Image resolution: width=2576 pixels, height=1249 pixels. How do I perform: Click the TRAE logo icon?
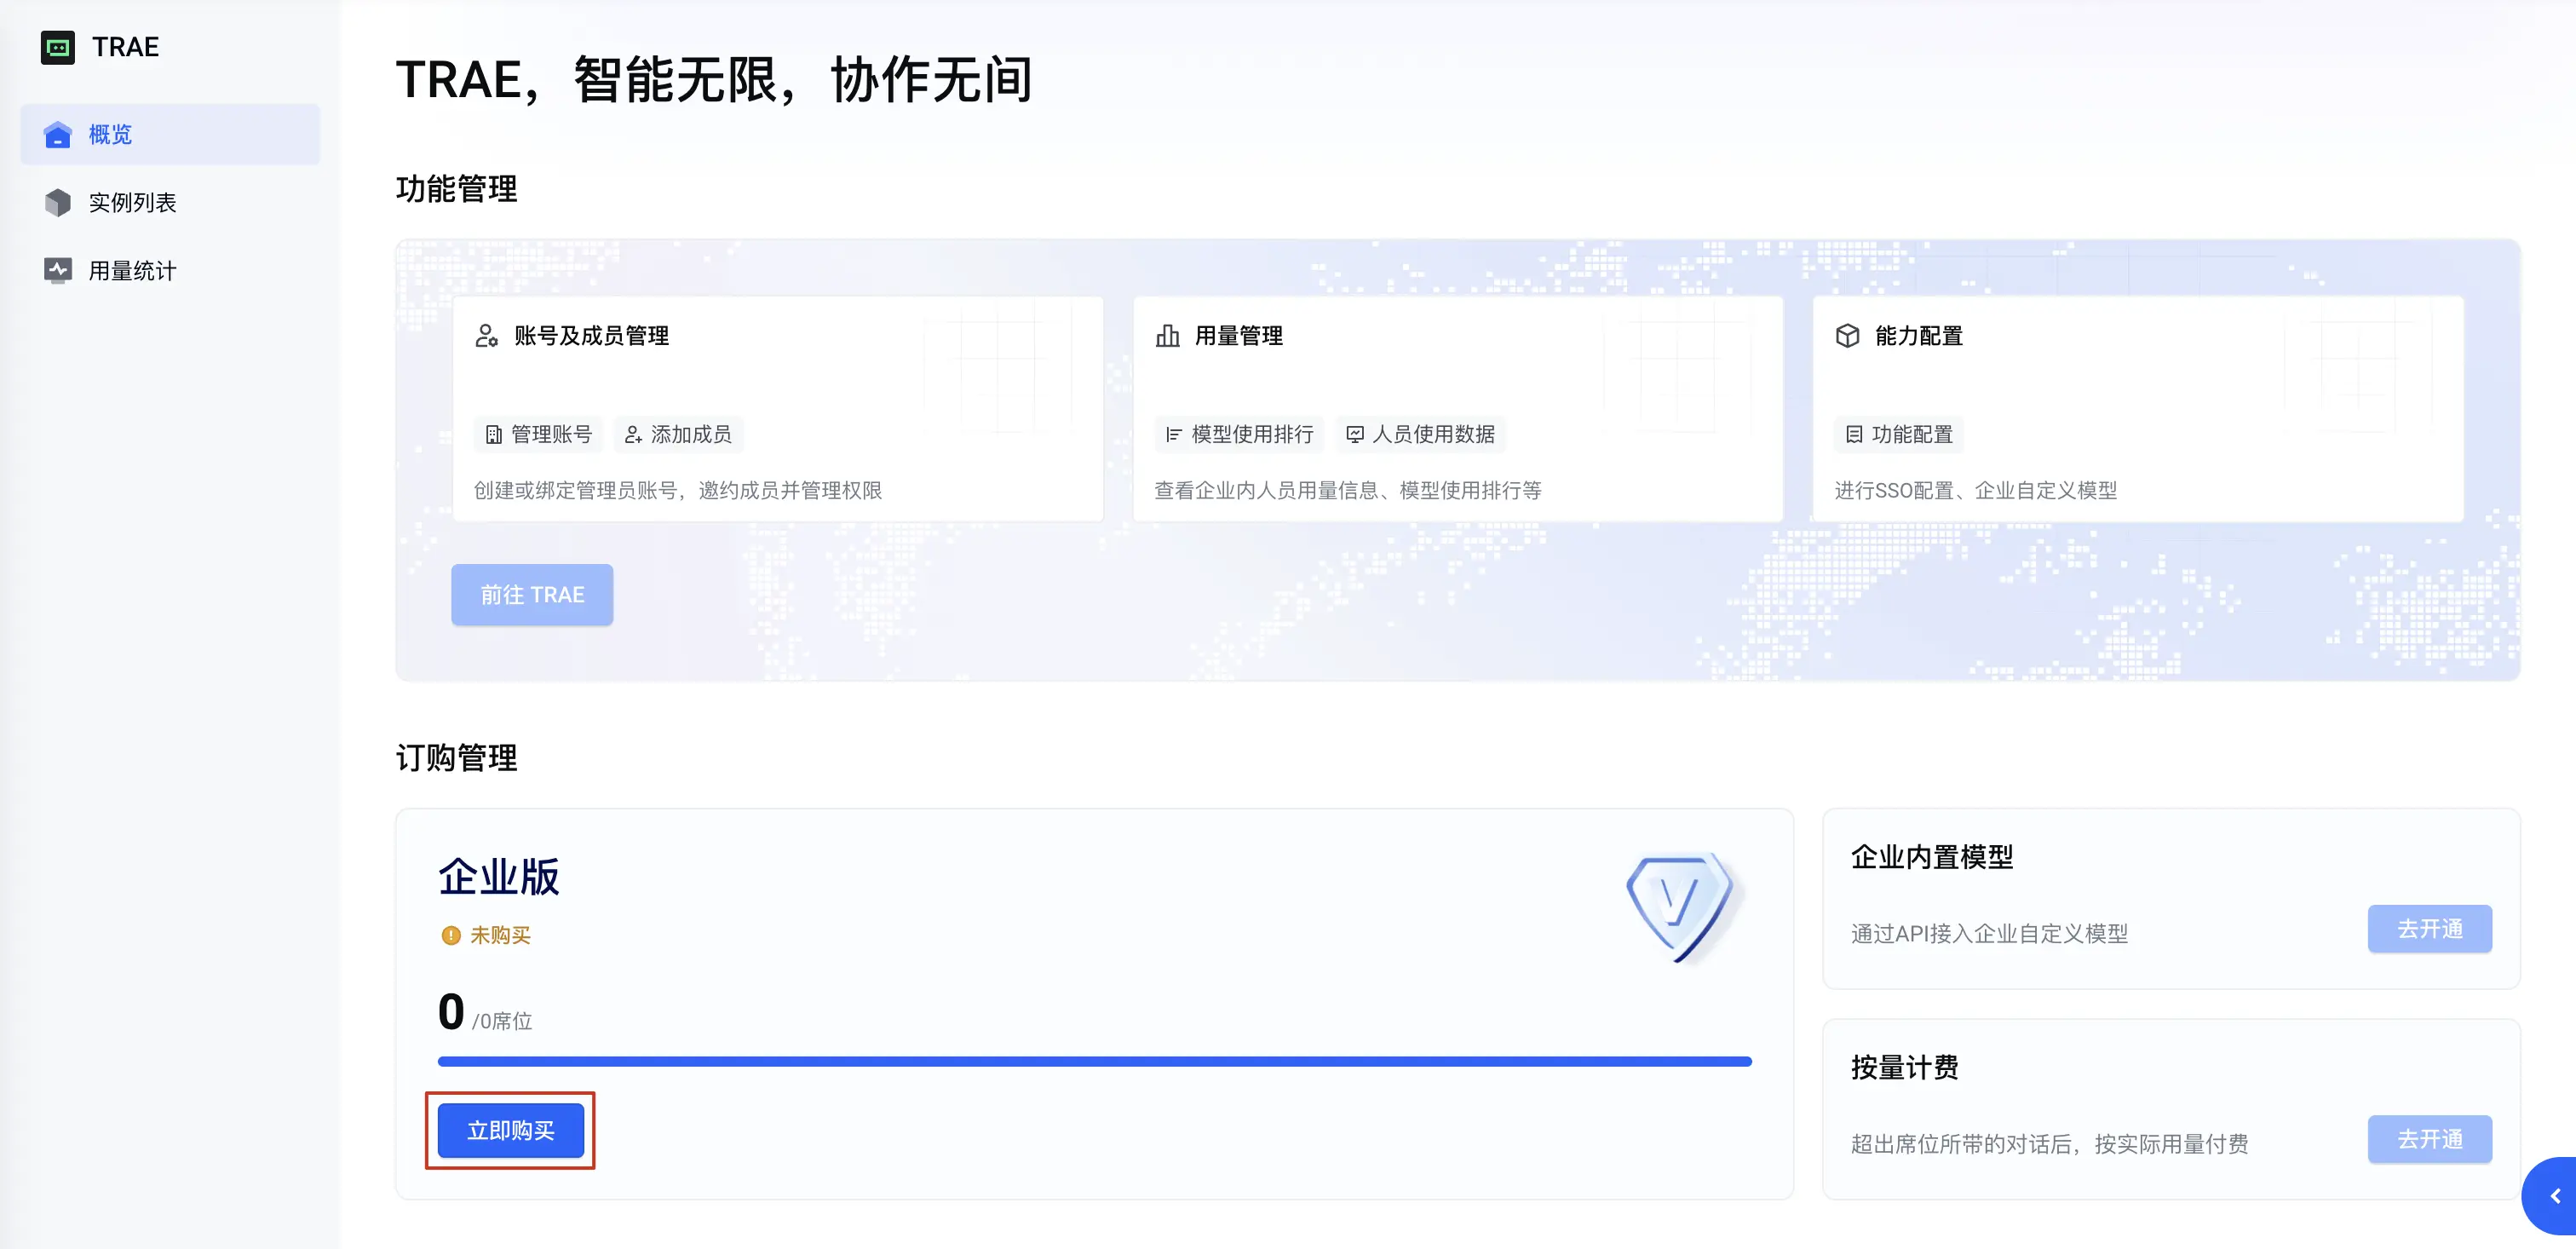coord(57,47)
